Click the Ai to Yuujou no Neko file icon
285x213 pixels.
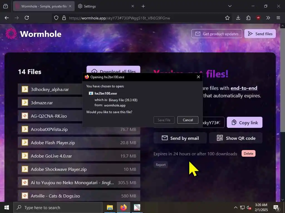(25, 182)
